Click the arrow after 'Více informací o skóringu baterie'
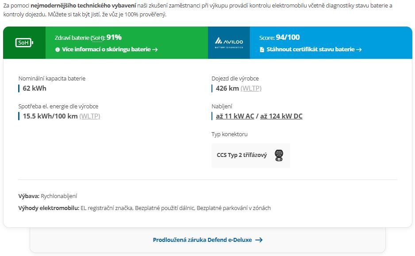The width and height of the screenshot is (415, 256). click(155, 50)
